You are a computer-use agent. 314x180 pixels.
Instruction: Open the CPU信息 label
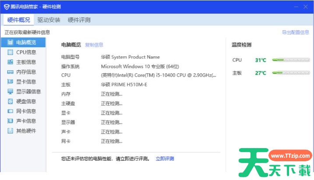tap(26, 52)
